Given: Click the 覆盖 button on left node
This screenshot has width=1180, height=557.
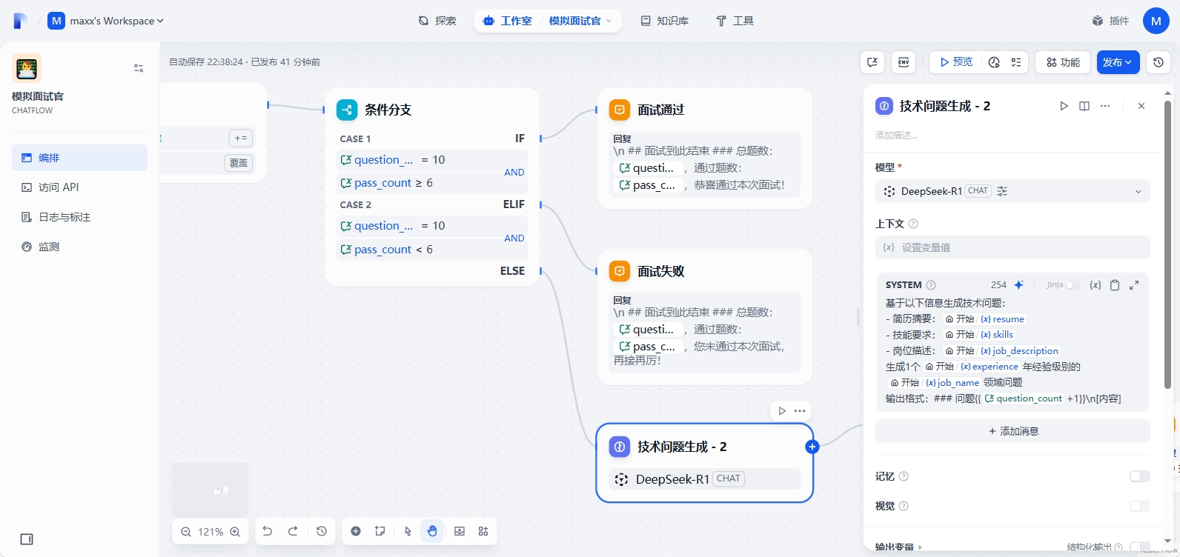Looking at the screenshot, I should point(239,163).
